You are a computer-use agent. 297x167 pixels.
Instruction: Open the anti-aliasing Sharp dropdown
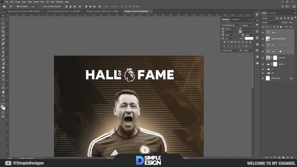(x=248, y=51)
